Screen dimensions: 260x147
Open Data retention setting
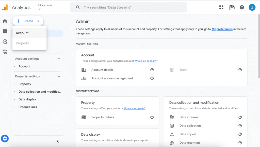click(189, 143)
